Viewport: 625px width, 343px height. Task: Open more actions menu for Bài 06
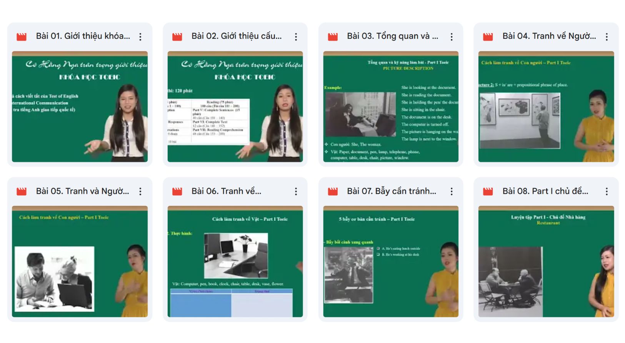pos(296,191)
